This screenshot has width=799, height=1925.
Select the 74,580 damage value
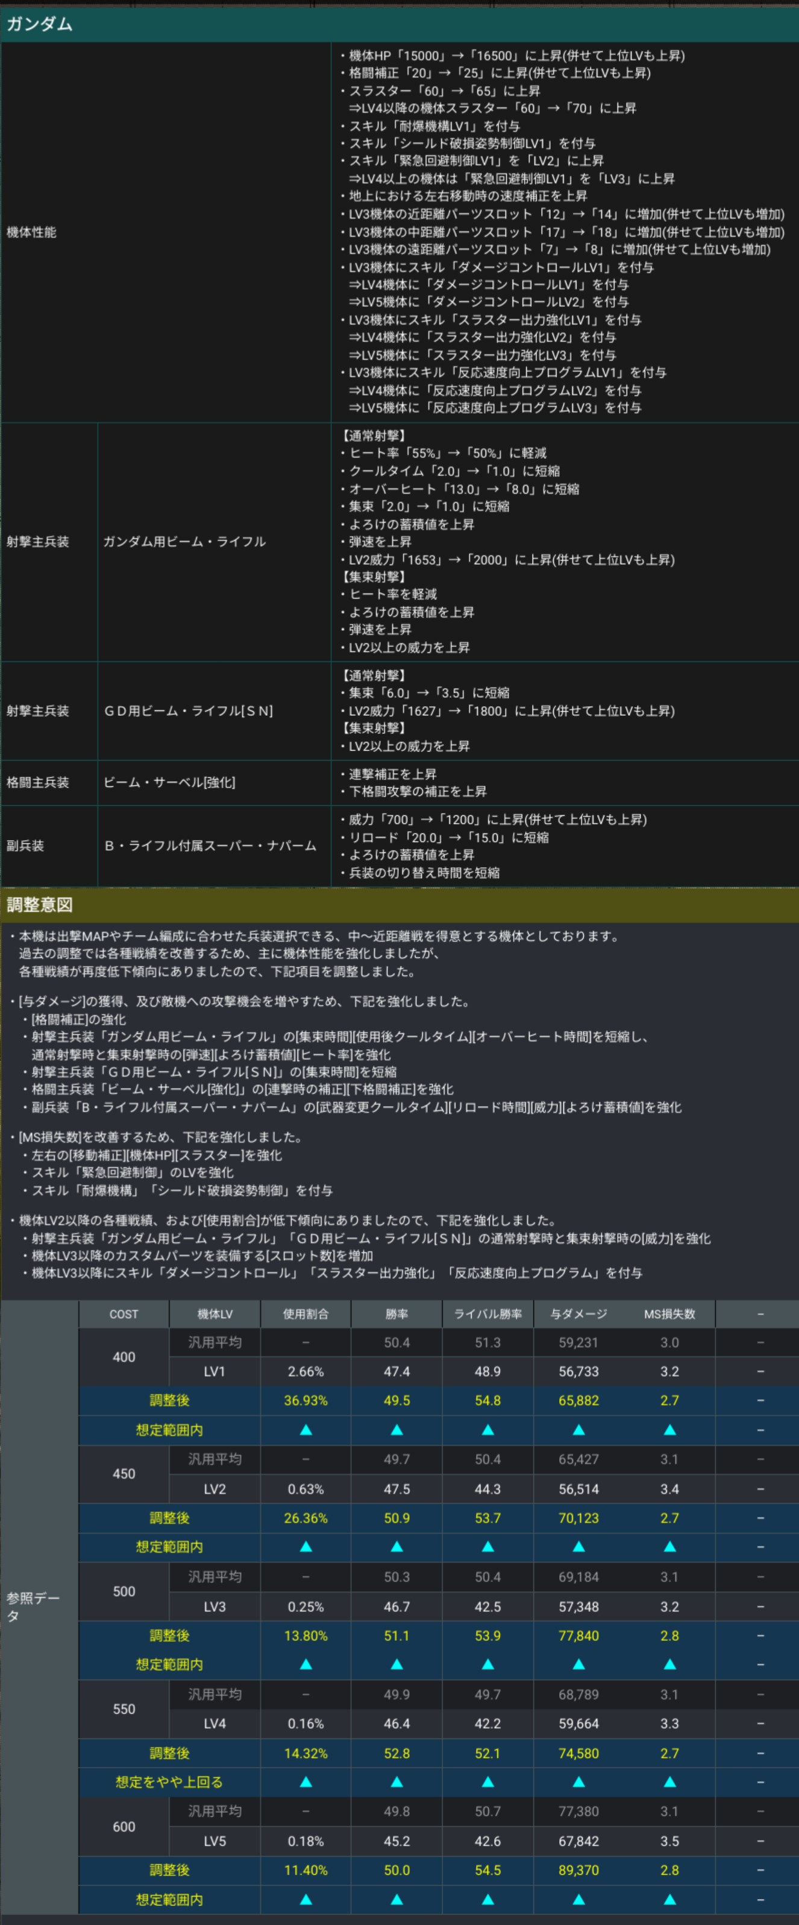(578, 1753)
